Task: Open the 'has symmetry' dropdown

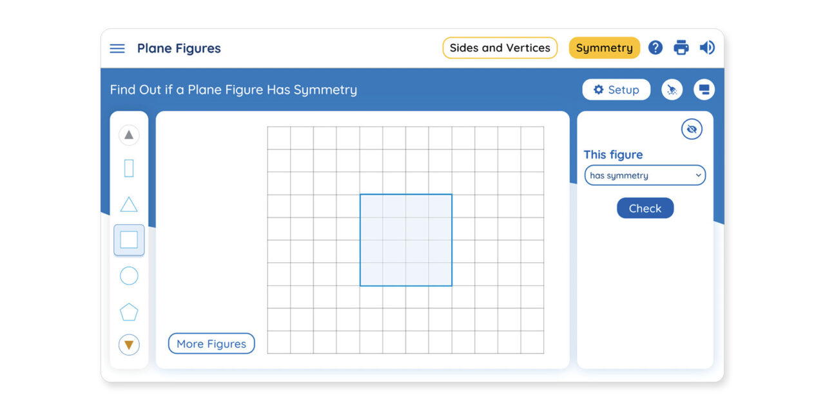Action: point(645,175)
